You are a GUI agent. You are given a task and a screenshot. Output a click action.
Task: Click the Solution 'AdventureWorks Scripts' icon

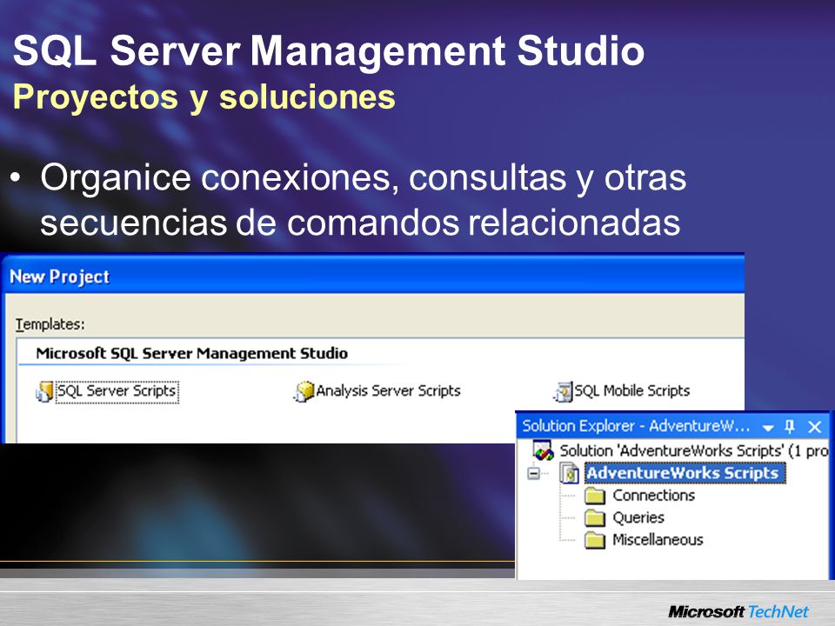(543, 450)
